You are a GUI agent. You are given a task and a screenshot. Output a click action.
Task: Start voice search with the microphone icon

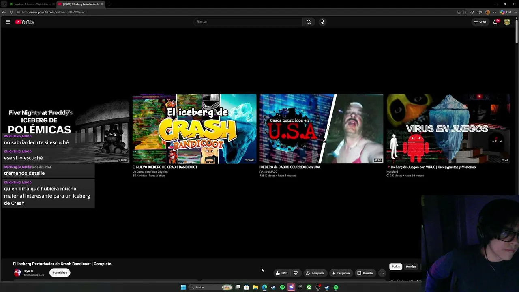click(x=322, y=22)
